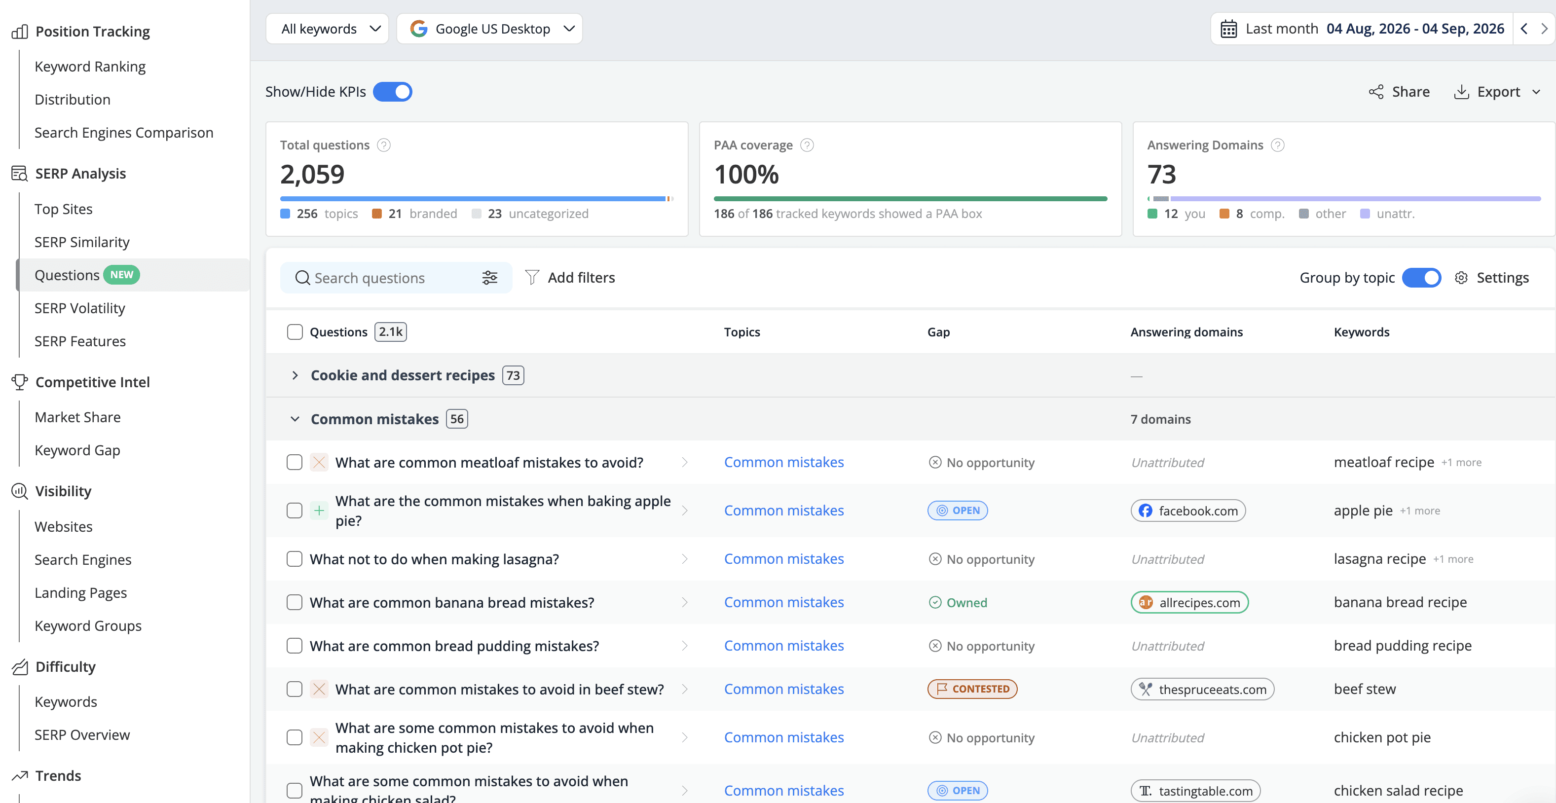Image resolution: width=1556 pixels, height=803 pixels.
Task: Toggle the Group by topic switch
Action: 1421,278
